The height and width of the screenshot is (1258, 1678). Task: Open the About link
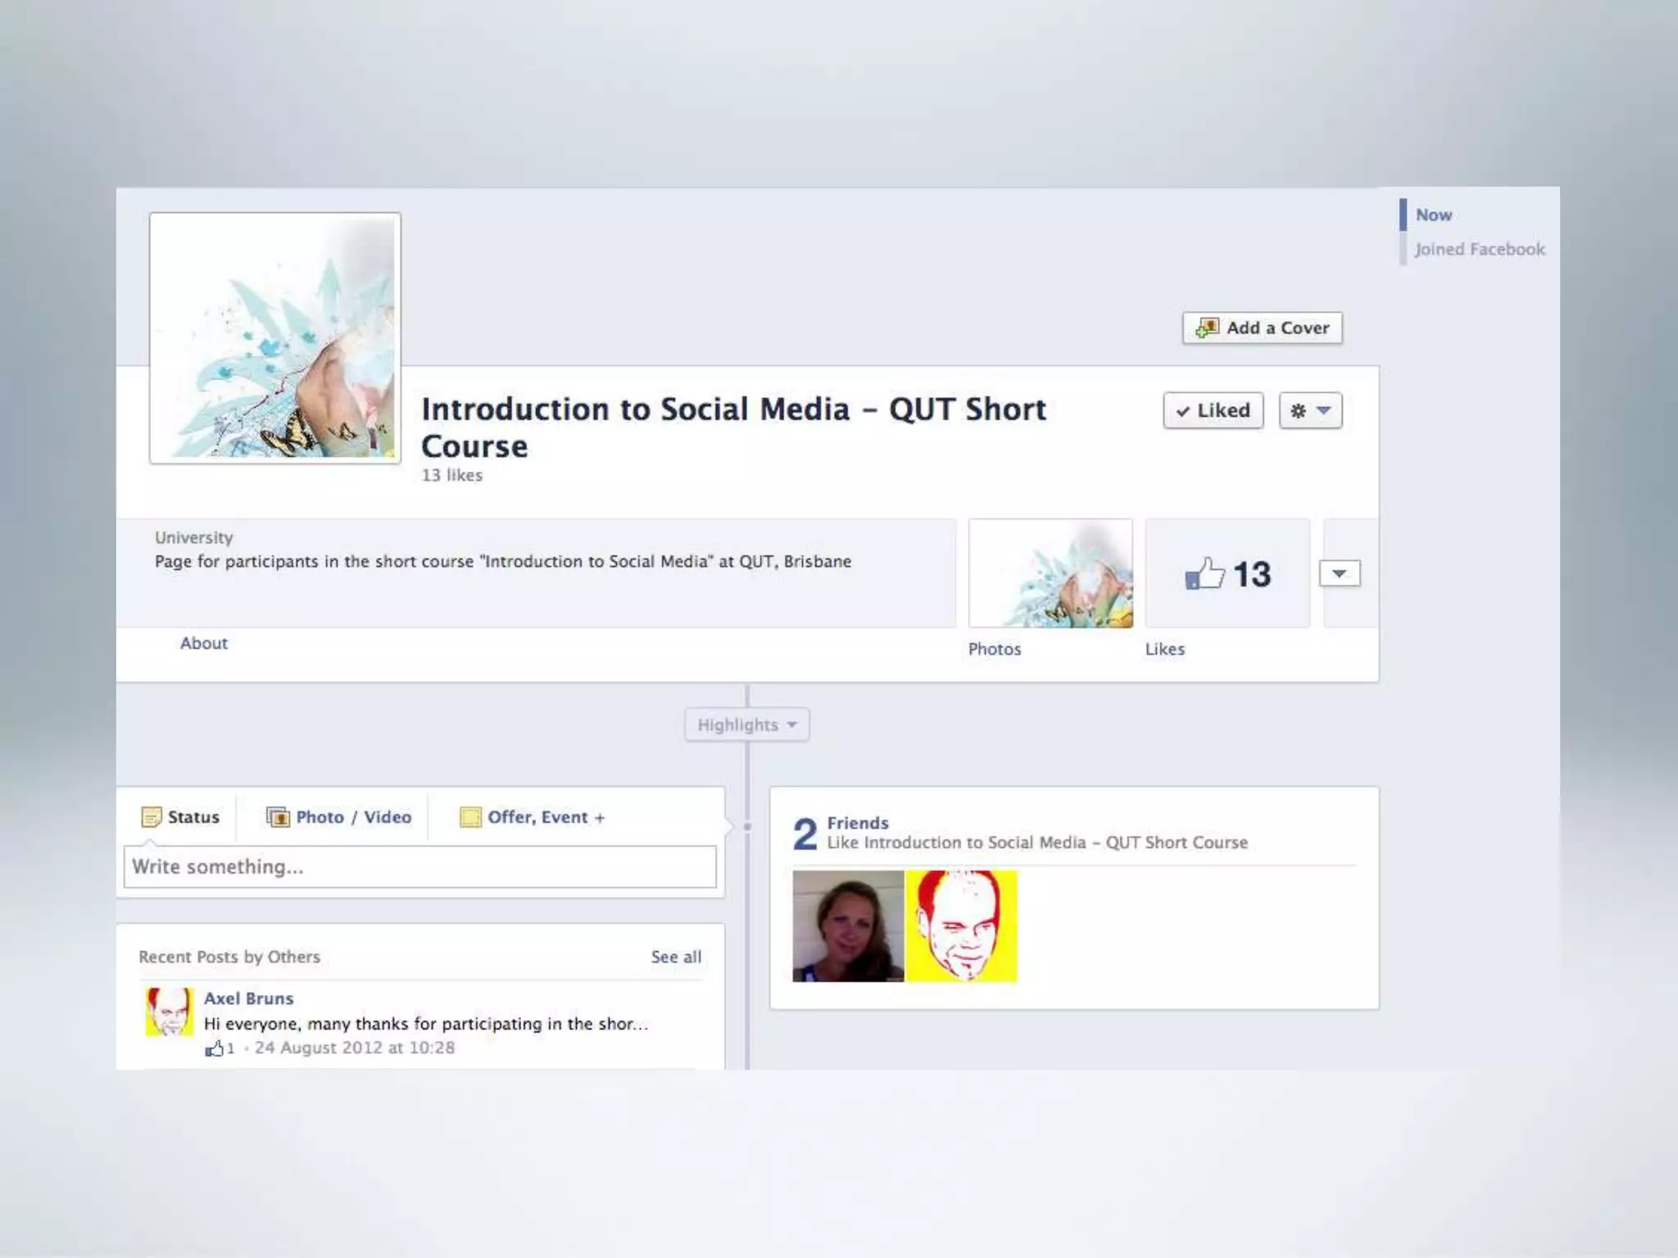click(204, 643)
